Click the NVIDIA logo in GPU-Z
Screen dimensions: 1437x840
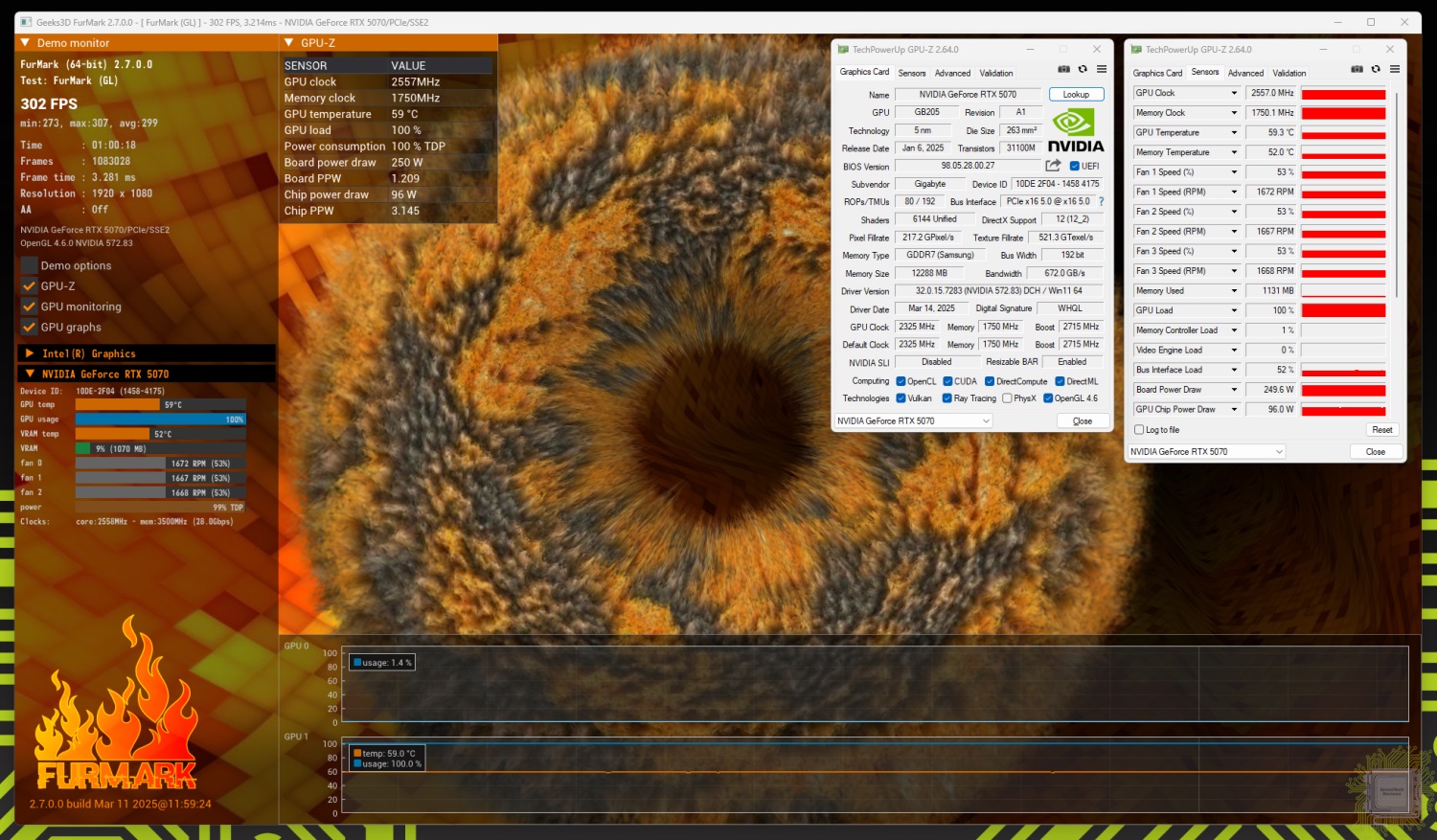[1075, 130]
